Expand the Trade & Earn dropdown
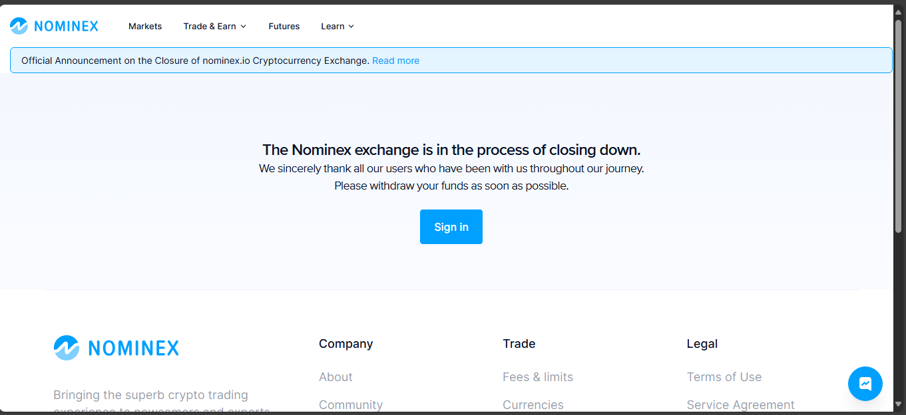 215,26
